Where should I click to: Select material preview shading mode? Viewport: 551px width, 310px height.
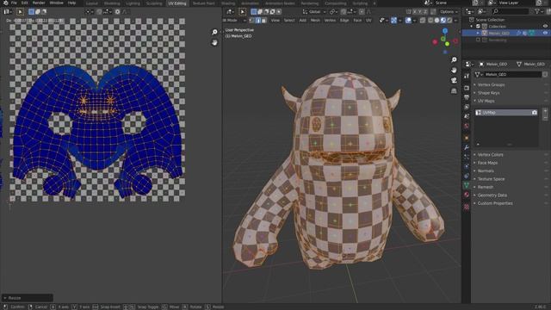tap(443, 21)
